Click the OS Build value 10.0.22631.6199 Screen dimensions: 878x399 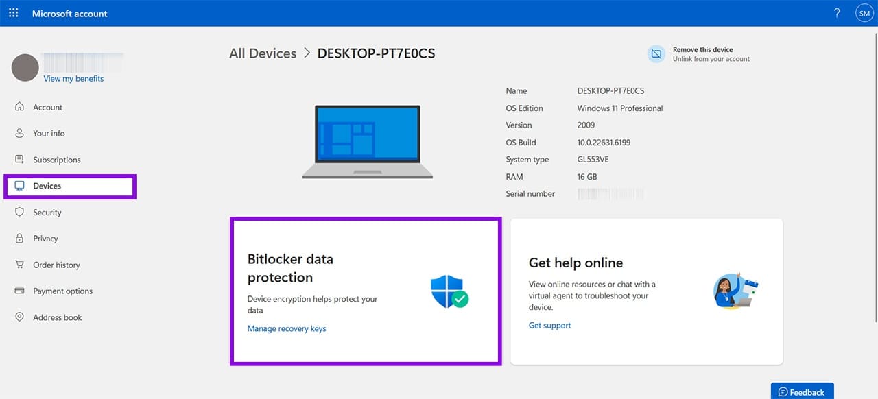[x=604, y=142]
